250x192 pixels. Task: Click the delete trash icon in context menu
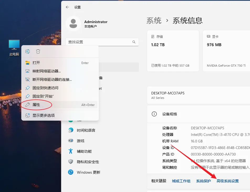[38, 51]
